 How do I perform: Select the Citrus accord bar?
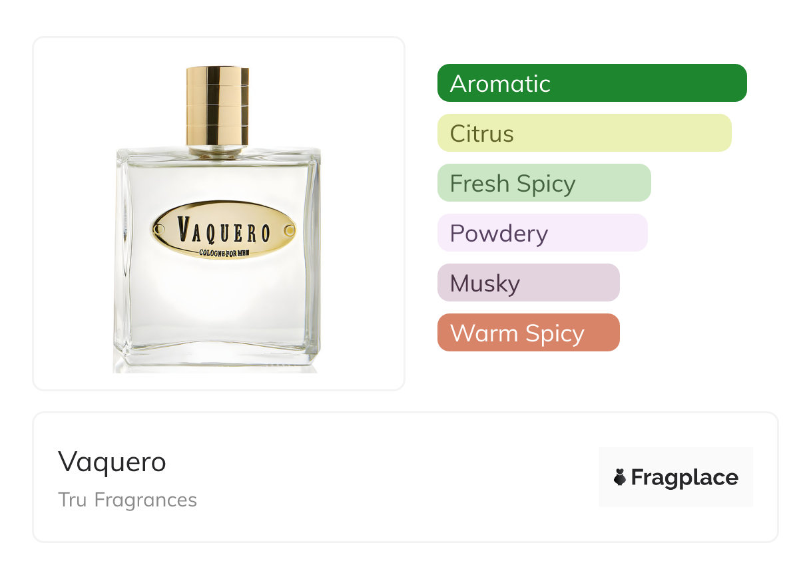tap(585, 133)
